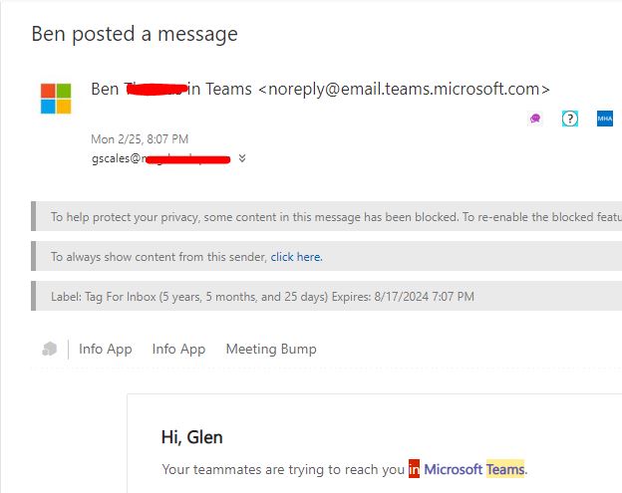Open the Microsoft Teams link in message body
The width and height of the screenshot is (622, 493).
pyautogui.click(x=474, y=469)
